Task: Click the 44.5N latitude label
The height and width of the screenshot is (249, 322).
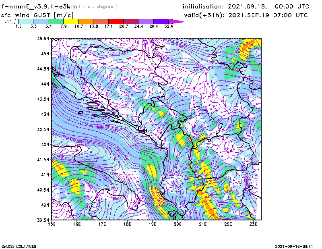Action: click(x=43, y=68)
